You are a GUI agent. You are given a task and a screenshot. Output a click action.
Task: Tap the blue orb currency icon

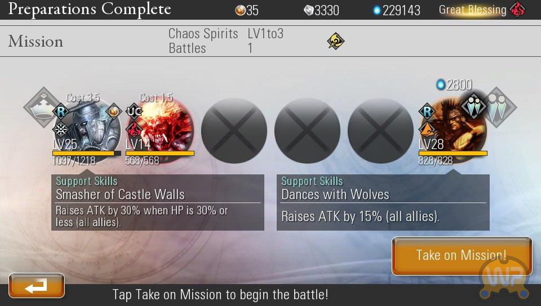point(377,11)
